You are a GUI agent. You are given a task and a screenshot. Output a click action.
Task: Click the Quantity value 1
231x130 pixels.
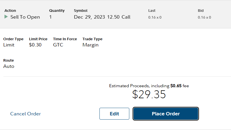pos(50,17)
